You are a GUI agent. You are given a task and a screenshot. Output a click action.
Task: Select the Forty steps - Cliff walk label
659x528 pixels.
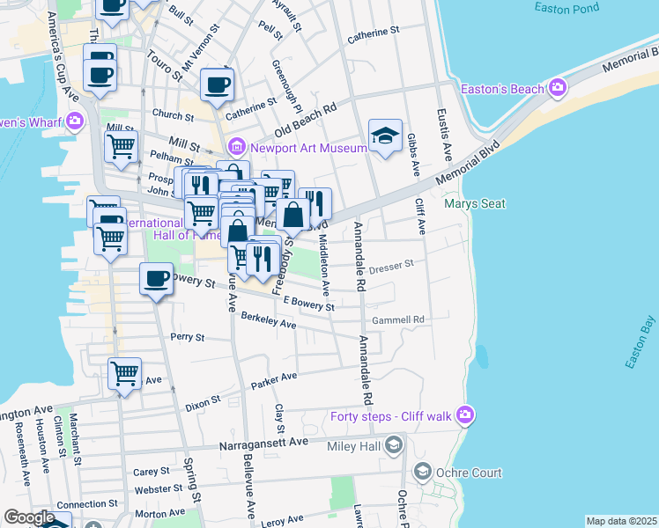pos(391,416)
